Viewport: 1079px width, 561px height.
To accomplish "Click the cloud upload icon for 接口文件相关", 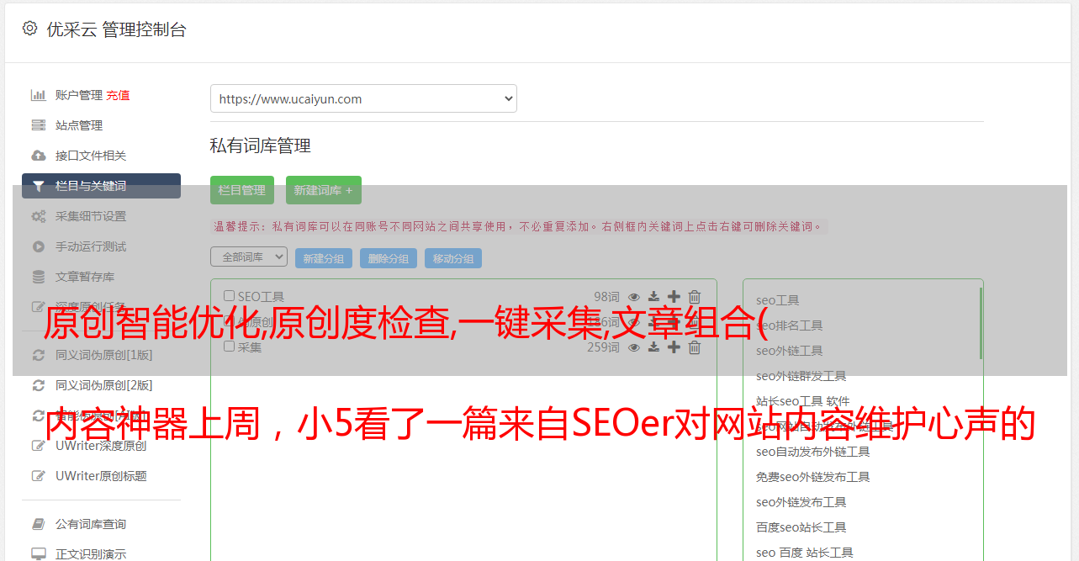I will pyautogui.click(x=39, y=156).
